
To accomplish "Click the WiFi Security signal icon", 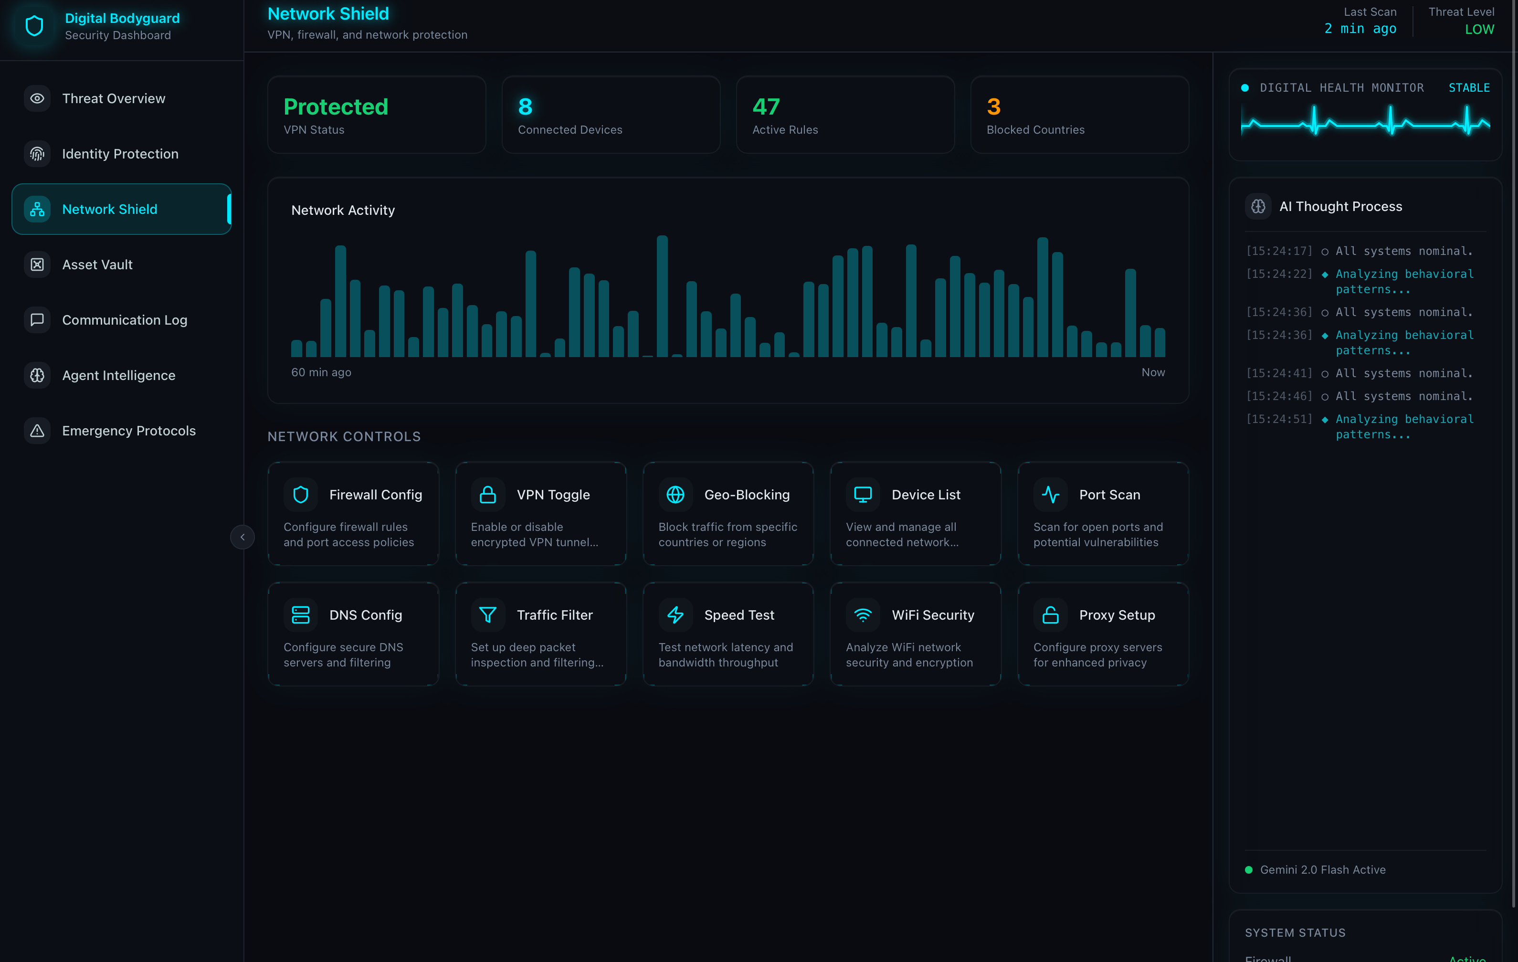I will (863, 614).
